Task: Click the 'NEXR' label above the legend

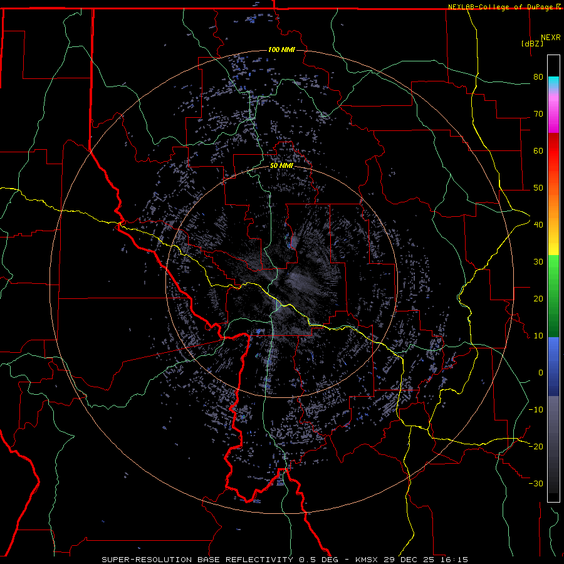Action: click(550, 38)
